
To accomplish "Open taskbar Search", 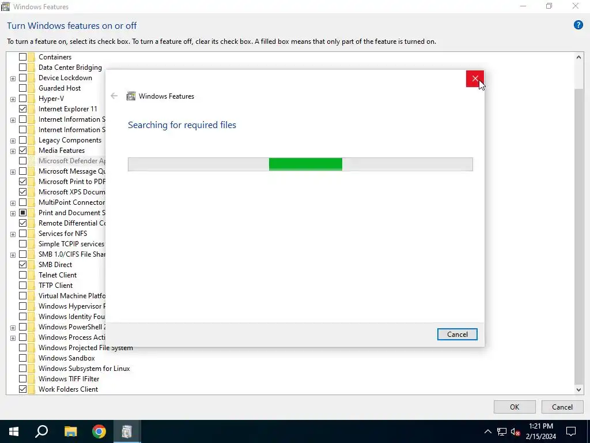I will 41,431.
